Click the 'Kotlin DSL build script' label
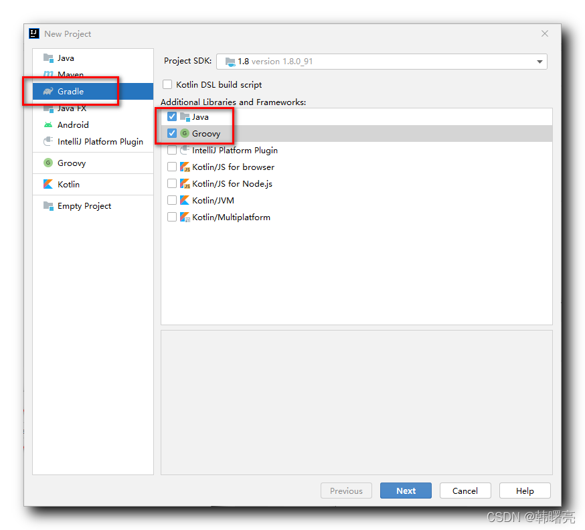Screen dimensions: 585x530 pos(219,85)
